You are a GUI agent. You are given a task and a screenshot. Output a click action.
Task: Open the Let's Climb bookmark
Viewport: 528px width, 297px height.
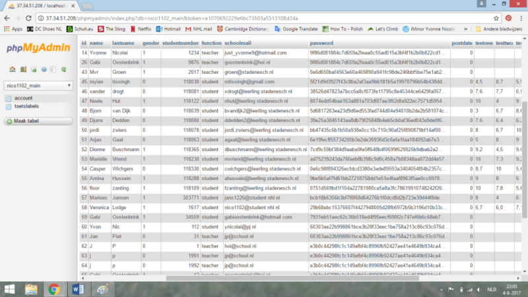383,29
